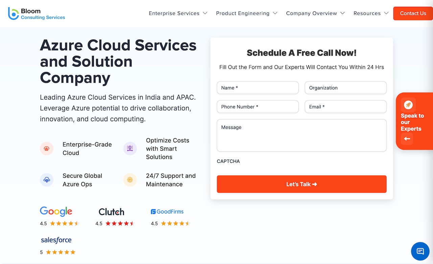The height and width of the screenshot is (264, 433).
Task: Click the Clutch rating logo
Action: click(111, 212)
